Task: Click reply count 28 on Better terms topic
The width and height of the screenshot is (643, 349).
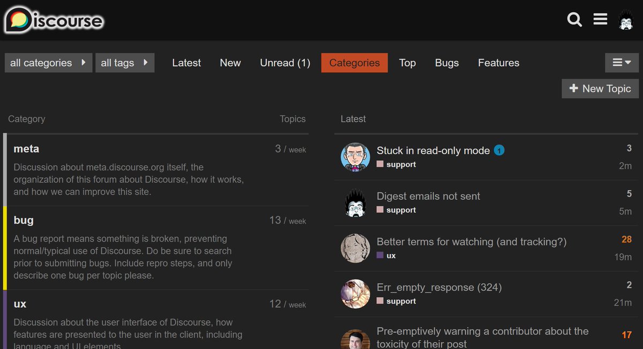Action: click(x=626, y=239)
